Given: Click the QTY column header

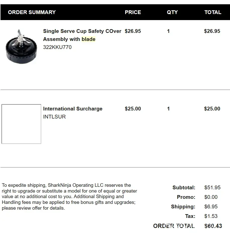Looking at the screenshot, I should [x=172, y=12].
